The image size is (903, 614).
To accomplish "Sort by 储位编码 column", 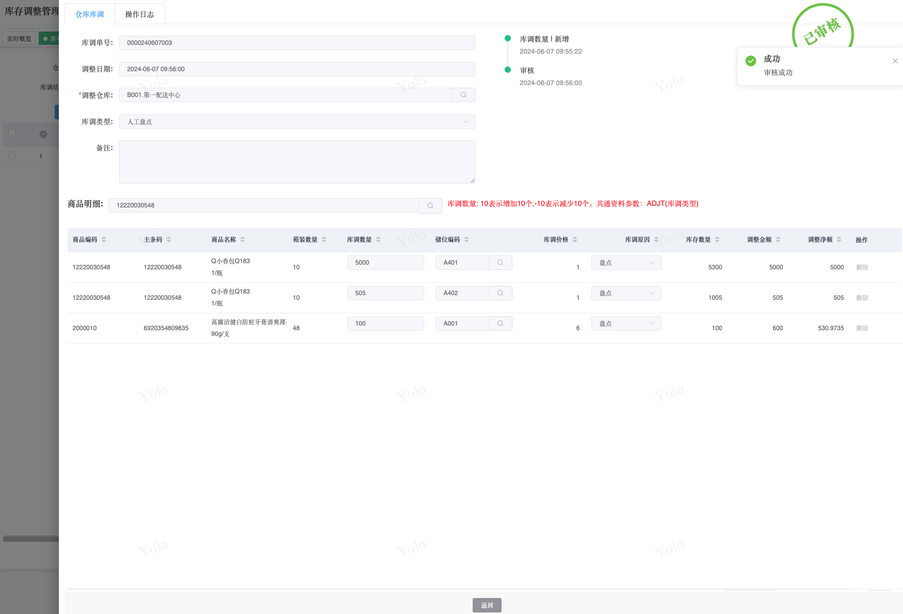I will pyautogui.click(x=466, y=239).
